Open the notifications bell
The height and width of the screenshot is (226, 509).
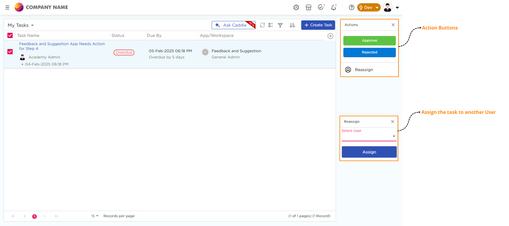tap(333, 8)
